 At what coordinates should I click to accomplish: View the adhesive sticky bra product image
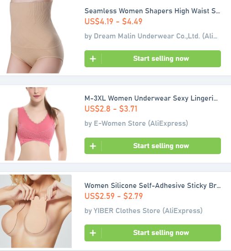(36, 211)
